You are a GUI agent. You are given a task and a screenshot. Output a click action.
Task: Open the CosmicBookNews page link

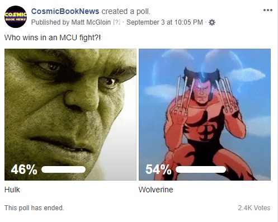pyautogui.click(x=65, y=11)
